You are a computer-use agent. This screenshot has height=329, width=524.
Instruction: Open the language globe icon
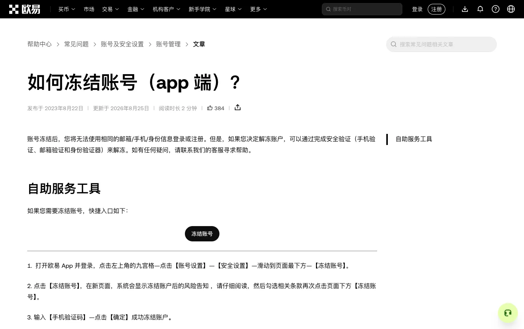point(511,9)
